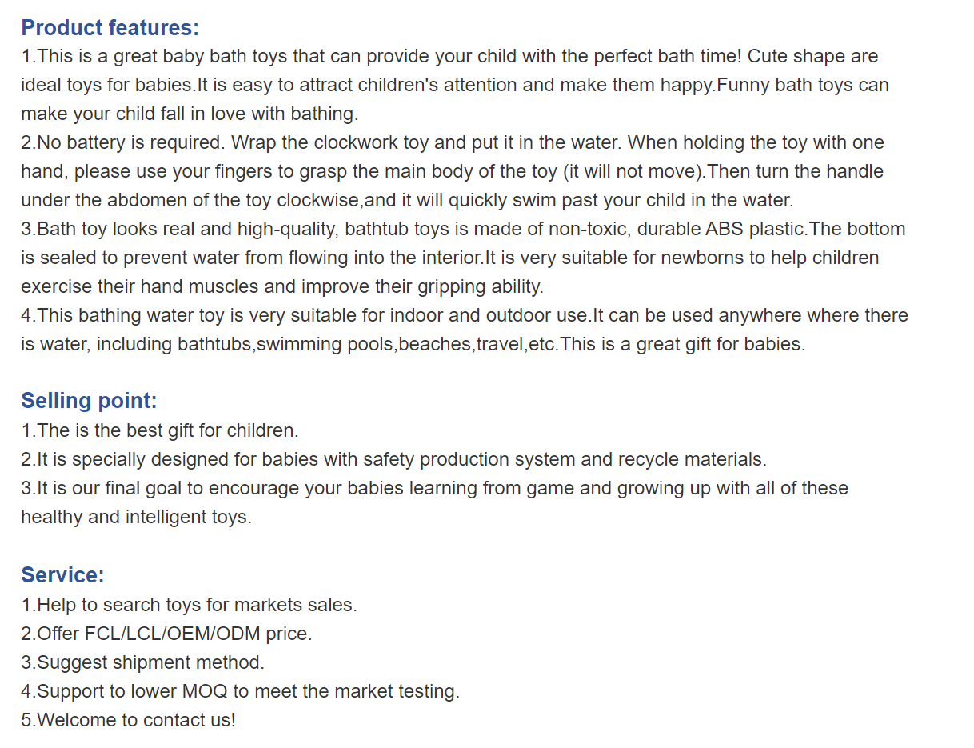Click 'exercise their hand muscles' line
The image size is (974, 748).
(282, 287)
